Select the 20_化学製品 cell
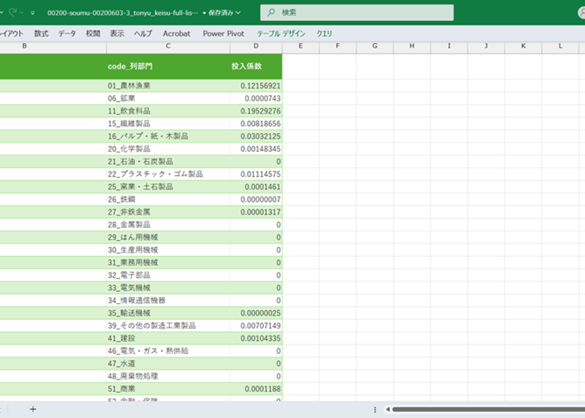This screenshot has width=585, height=418. point(168,149)
